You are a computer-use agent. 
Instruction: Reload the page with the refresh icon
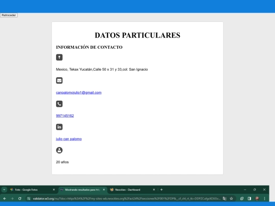(20, 198)
